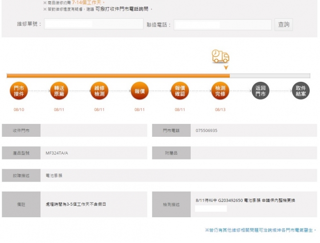Click the orange arrow marker below truck
The height and width of the screenshot is (243, 320).
coord(226,68)
